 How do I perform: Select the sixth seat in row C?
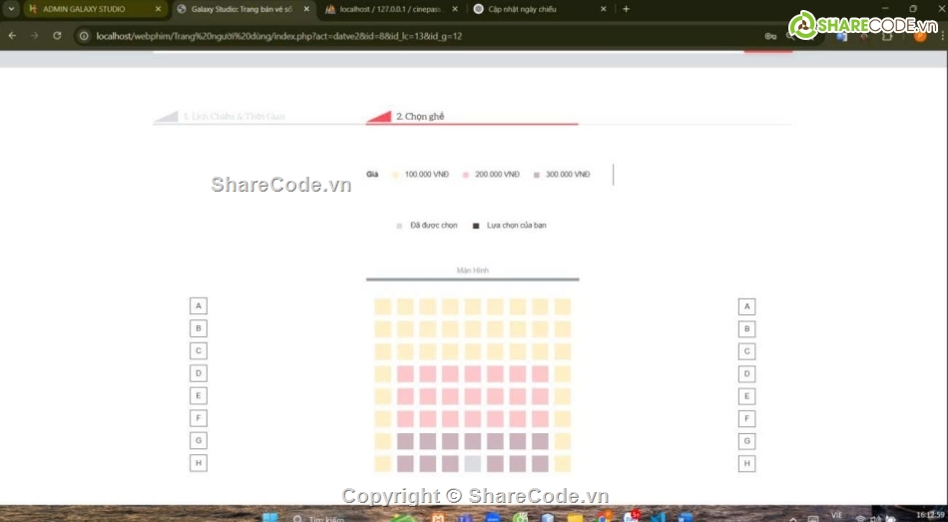(x=495, y=351)
